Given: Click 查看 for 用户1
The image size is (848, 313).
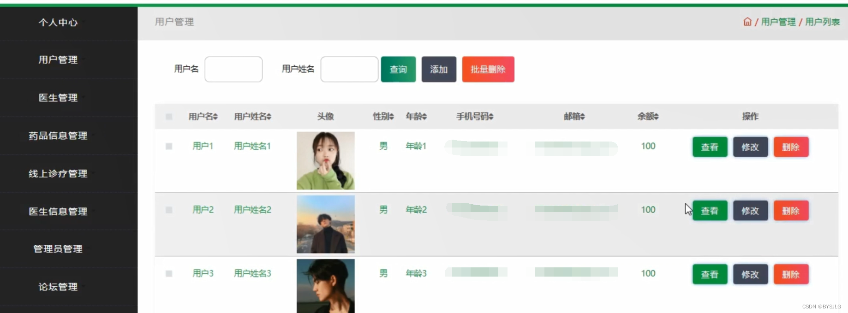Looking at the screenshot, I should [710, 147].
